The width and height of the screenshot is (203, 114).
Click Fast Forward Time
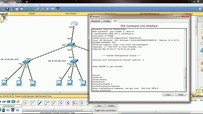43,96
